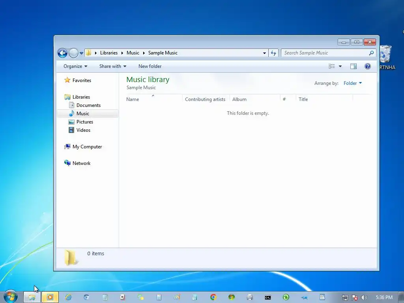Open Action Center flag in tray
Viewport: 404px width, 303px height.
pos(355,297)
